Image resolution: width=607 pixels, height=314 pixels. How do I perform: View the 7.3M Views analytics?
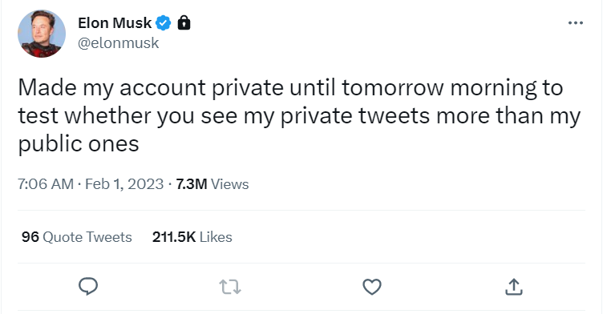(x=212, y=184)
